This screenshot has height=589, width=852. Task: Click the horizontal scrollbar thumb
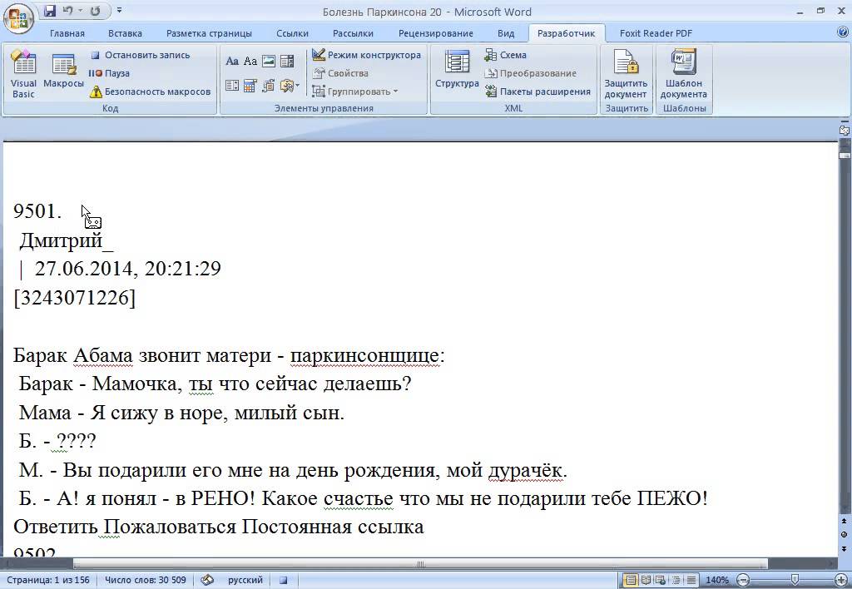(420, 564)
